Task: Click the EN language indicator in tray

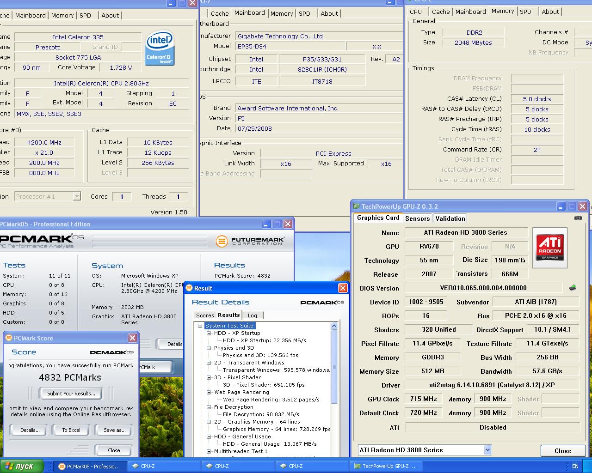Action: (x=575, y=466)
